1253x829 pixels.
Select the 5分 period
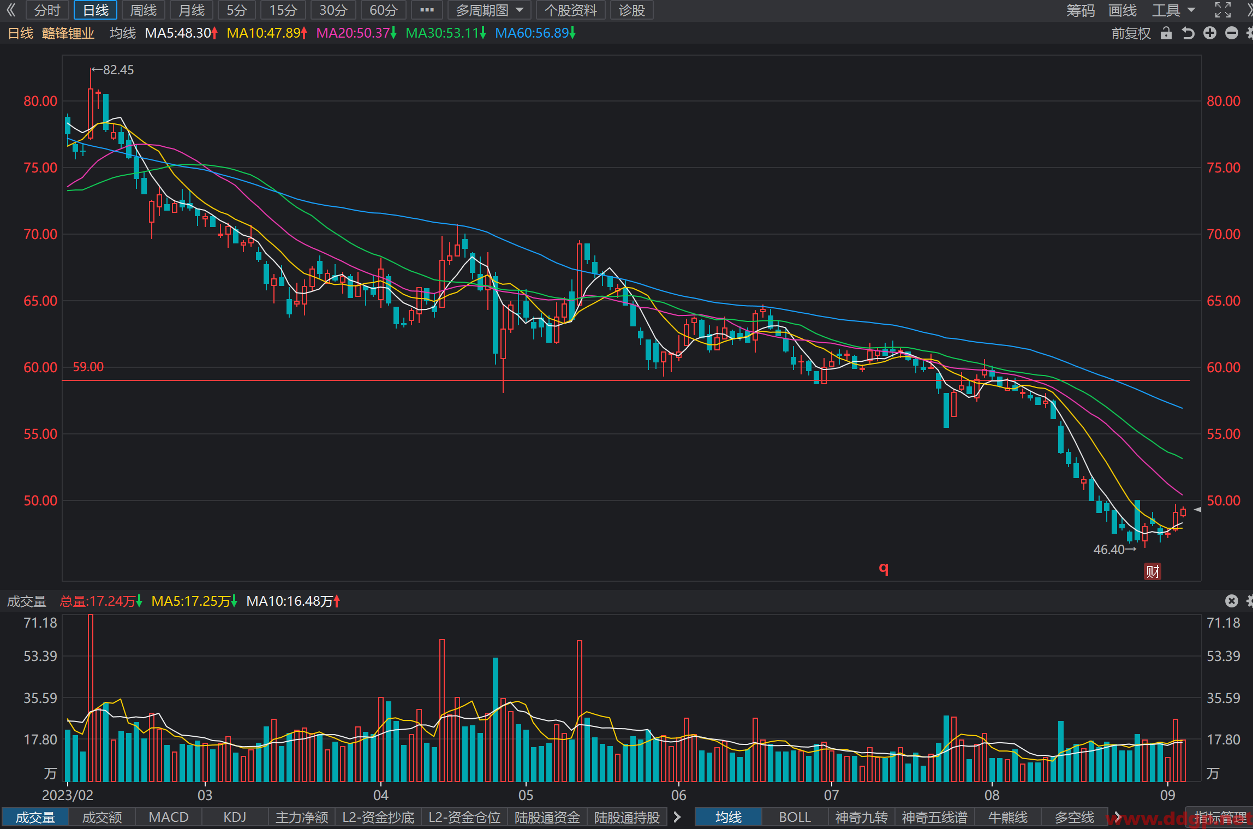(237, 10)
